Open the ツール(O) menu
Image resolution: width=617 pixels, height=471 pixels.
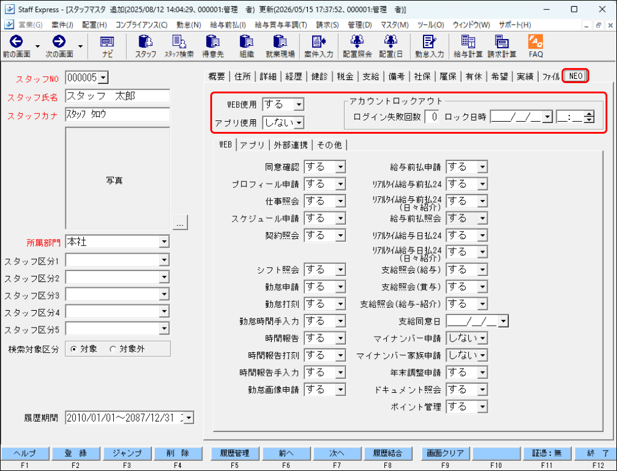pos(430,25)
